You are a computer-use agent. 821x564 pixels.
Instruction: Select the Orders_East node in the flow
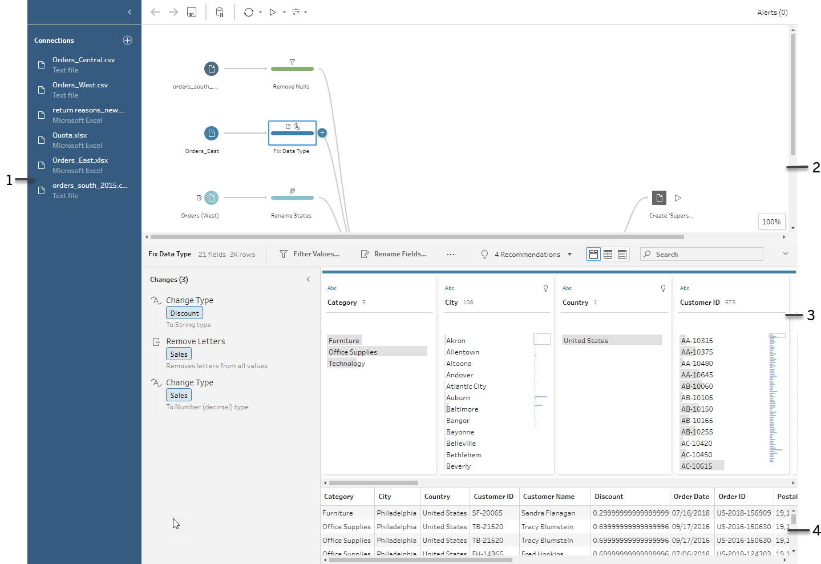(x=211, y=132)
